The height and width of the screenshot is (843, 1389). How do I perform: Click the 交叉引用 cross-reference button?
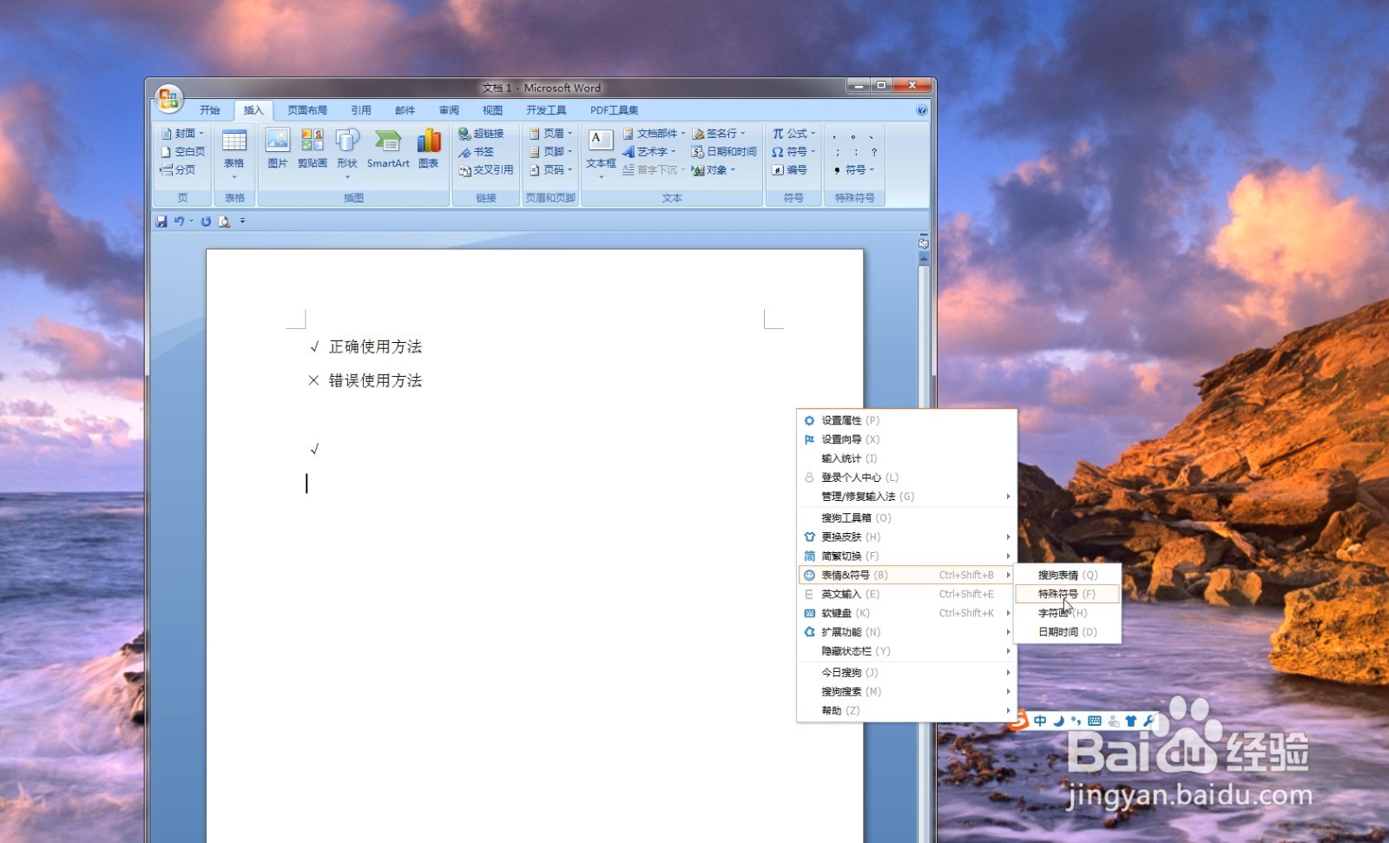(x=488, y=170)
